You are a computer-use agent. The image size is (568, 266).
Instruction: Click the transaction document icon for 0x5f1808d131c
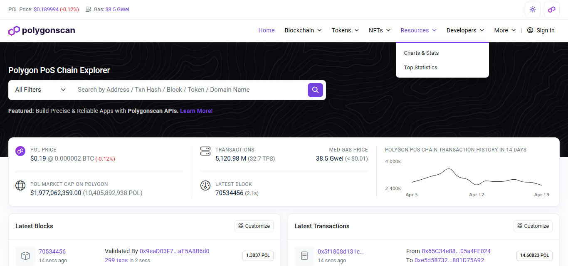pos(304,256)
